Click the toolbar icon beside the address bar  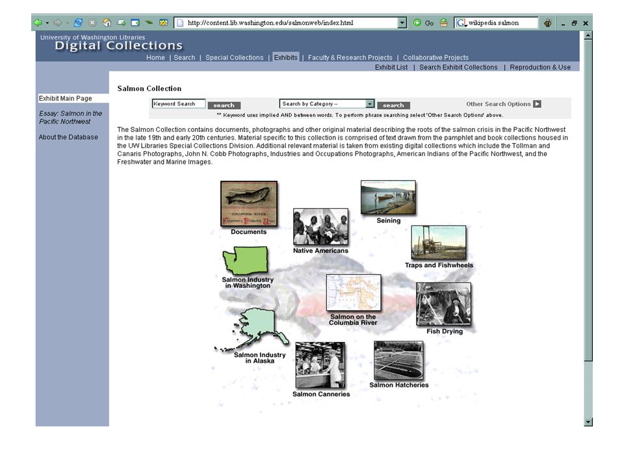pos(164,23)
